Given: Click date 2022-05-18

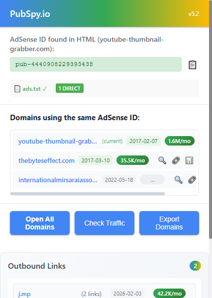Looking at the screenshot, I should coord(119,180).
